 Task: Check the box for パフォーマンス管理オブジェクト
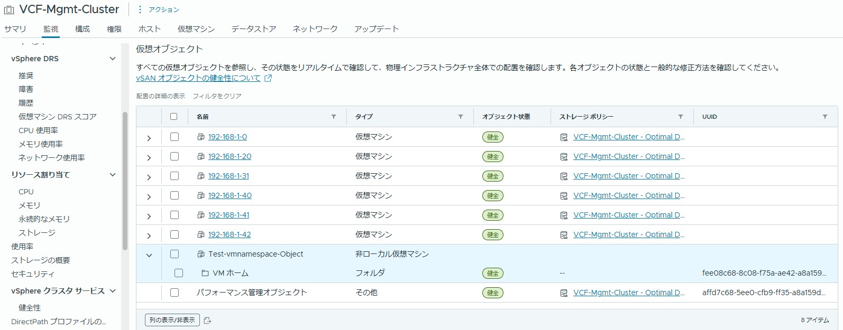[175, 293]
